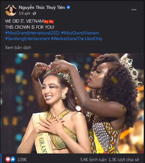Click the thumbs-up like reaction icon
This screenshot has width=145, height=163.
coord(13,159)
